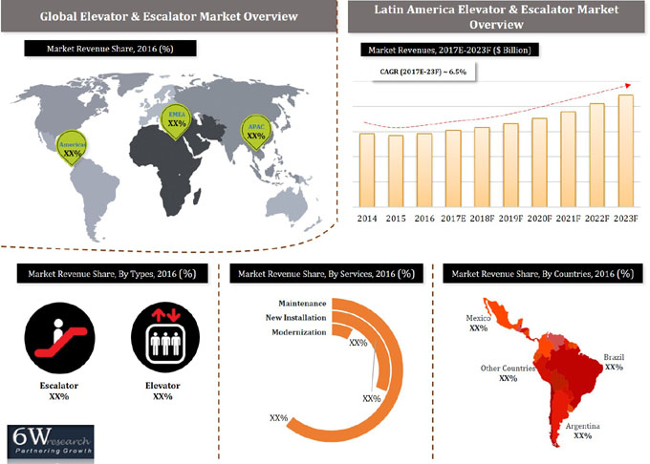Click Market Revenue Share, By Services label
The width and height of the screenshot is (650, 464).
pos(327,274)
